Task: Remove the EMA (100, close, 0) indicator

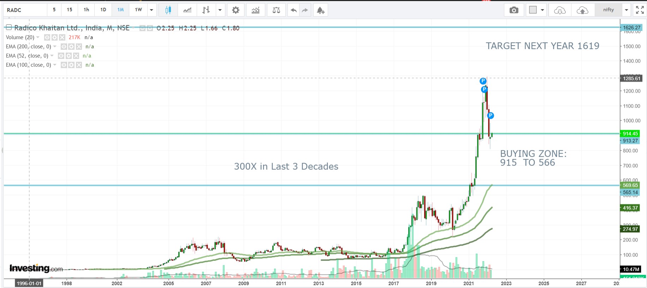Action: point(79,65)
